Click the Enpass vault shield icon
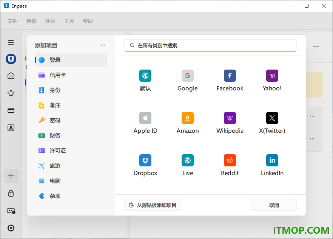 point(11,59)
